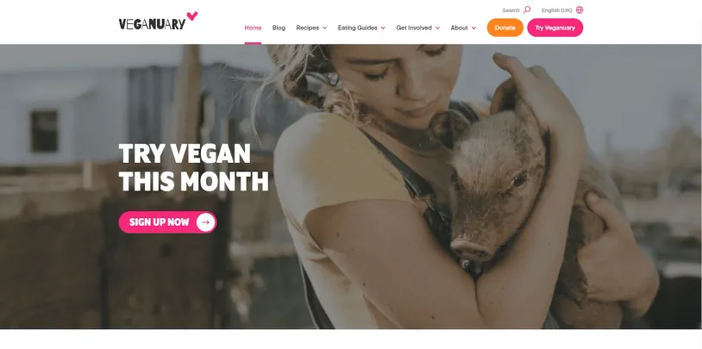702x349 pixels.
Task: Expand the Recipes dropdown chevron
Action: (x=324, y=28)
